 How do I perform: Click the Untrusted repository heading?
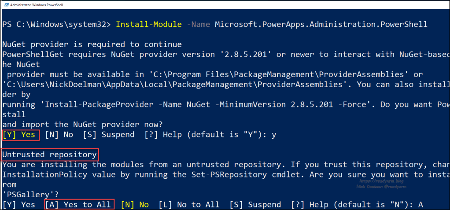tap(49, 155)
